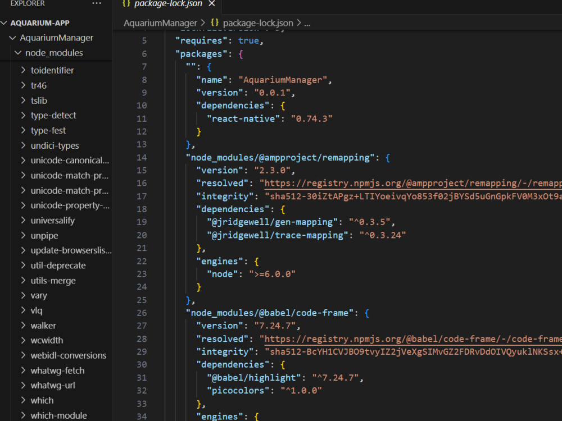Click the EXPLORER panel title
Screen dimensions: 562x421
tap(28, 3)
